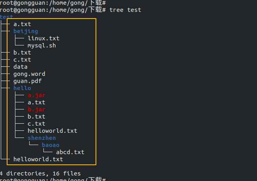The width and height of the screenshot is (257, 181).
Task: Click helloworld.txt inside the hello folder
Action: tap(52, 131)
